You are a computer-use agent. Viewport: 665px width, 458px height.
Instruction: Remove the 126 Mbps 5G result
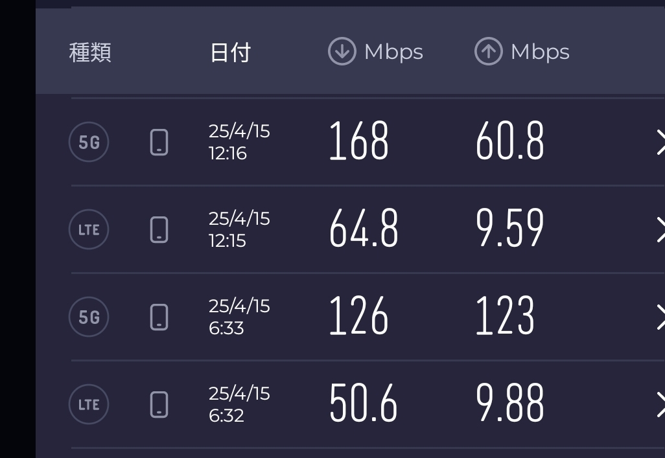(x=659, y=317)
